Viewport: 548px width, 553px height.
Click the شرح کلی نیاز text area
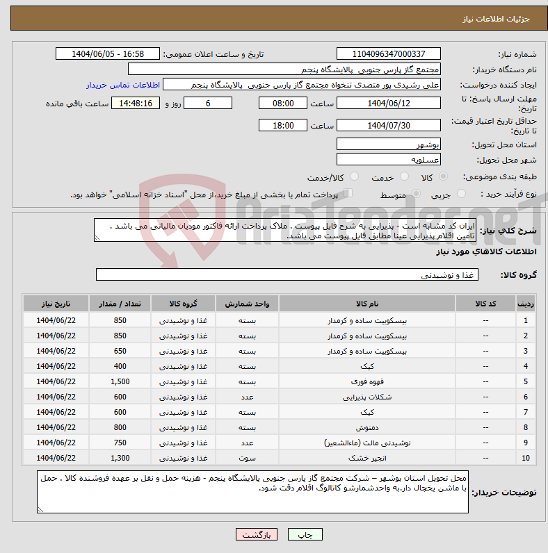(285, 231)
